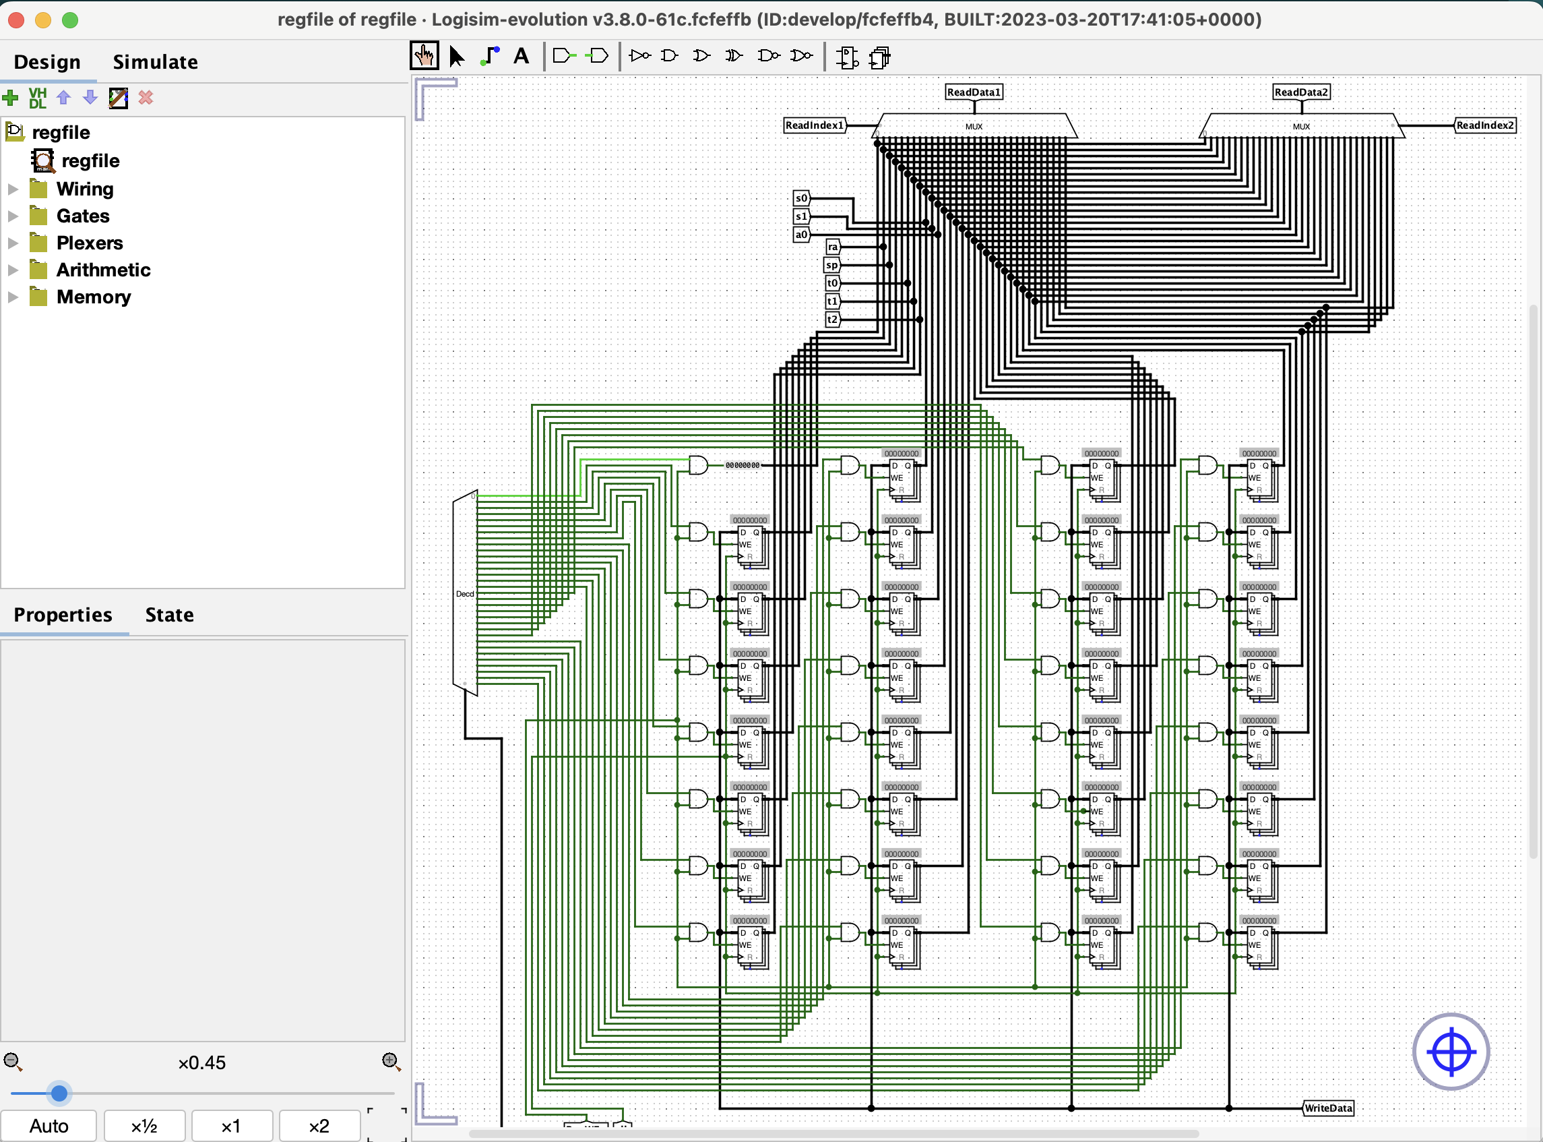Image resolution: width=1543 pixels, height=1142 pixels.
Task: Add a NOT gate from toolbar
Action: click(640, 55)
